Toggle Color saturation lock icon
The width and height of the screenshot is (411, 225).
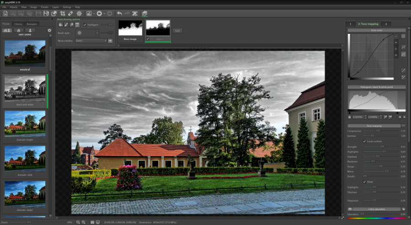click(x=403, y=209)
